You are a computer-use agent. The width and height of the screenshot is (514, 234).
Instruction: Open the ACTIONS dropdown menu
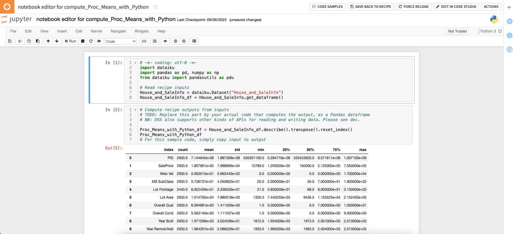pyautogui.click(x=491, y=7)
